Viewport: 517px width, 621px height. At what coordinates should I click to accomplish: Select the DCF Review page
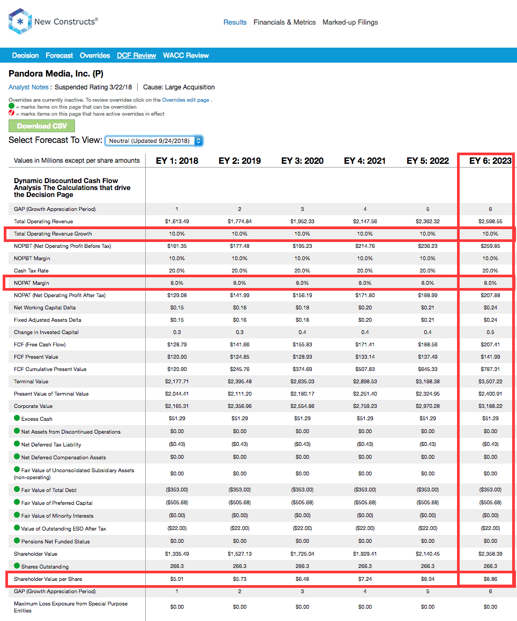(x=137, y=56)
